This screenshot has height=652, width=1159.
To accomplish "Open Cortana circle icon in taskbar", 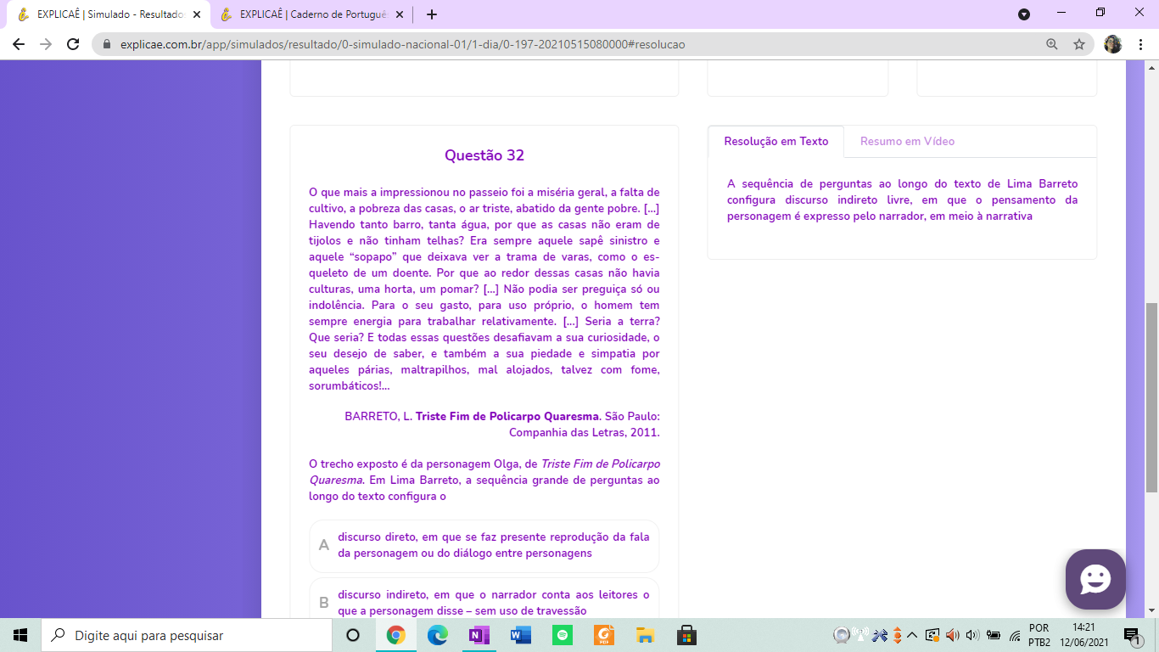I will [353, 635].
